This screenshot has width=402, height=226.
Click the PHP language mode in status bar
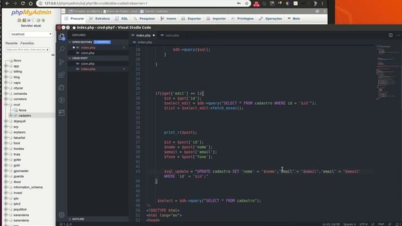381,224
